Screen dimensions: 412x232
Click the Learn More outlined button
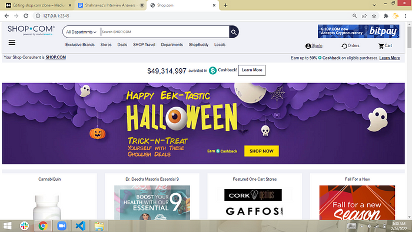click(252, 70)
